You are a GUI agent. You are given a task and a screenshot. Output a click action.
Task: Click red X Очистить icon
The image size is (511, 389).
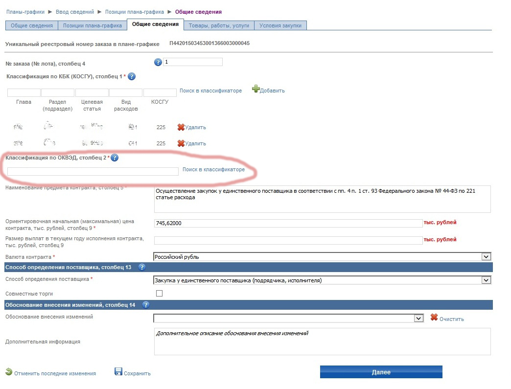tap(434, 318)
